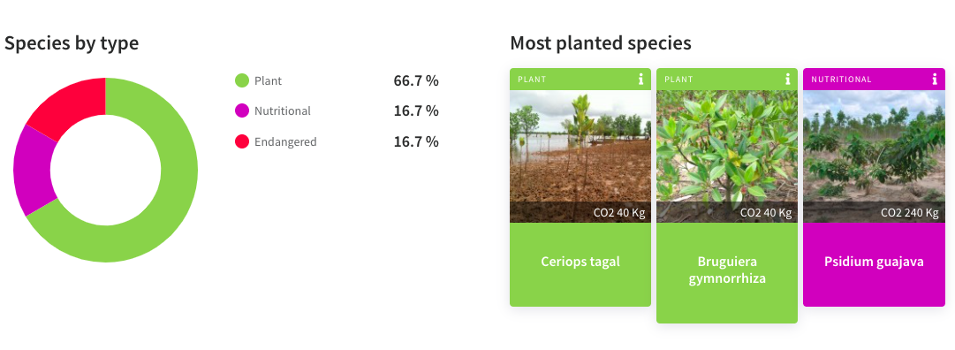Click the Nutritional legend label
The width and height of the screenshot is (955, 350).
coord(283,111)
